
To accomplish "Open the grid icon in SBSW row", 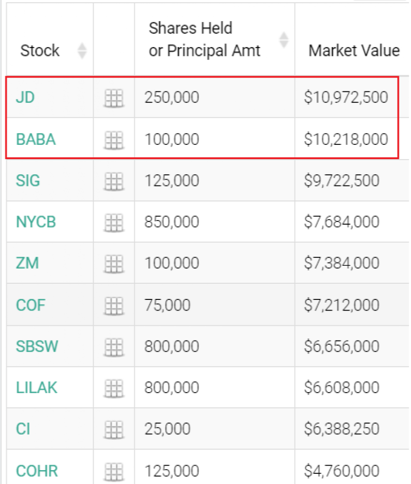I will (114, 347).
